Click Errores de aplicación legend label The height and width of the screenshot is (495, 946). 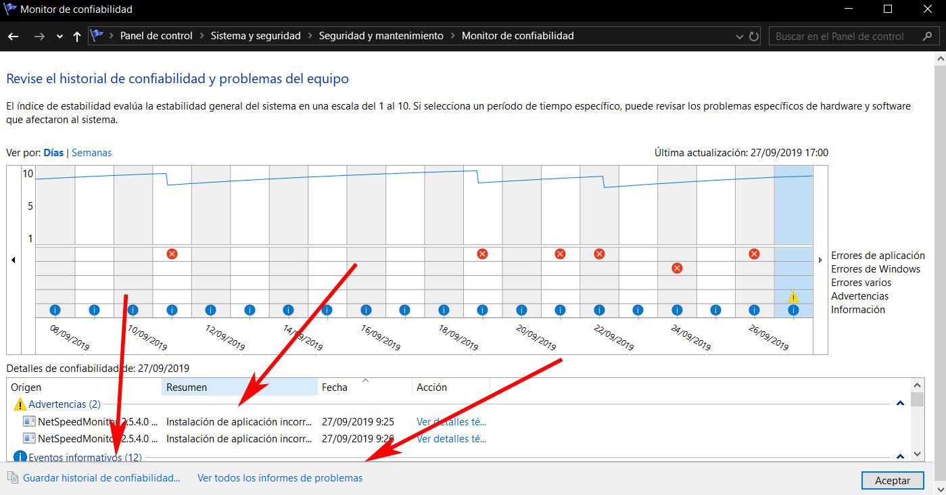pos(878,256)
